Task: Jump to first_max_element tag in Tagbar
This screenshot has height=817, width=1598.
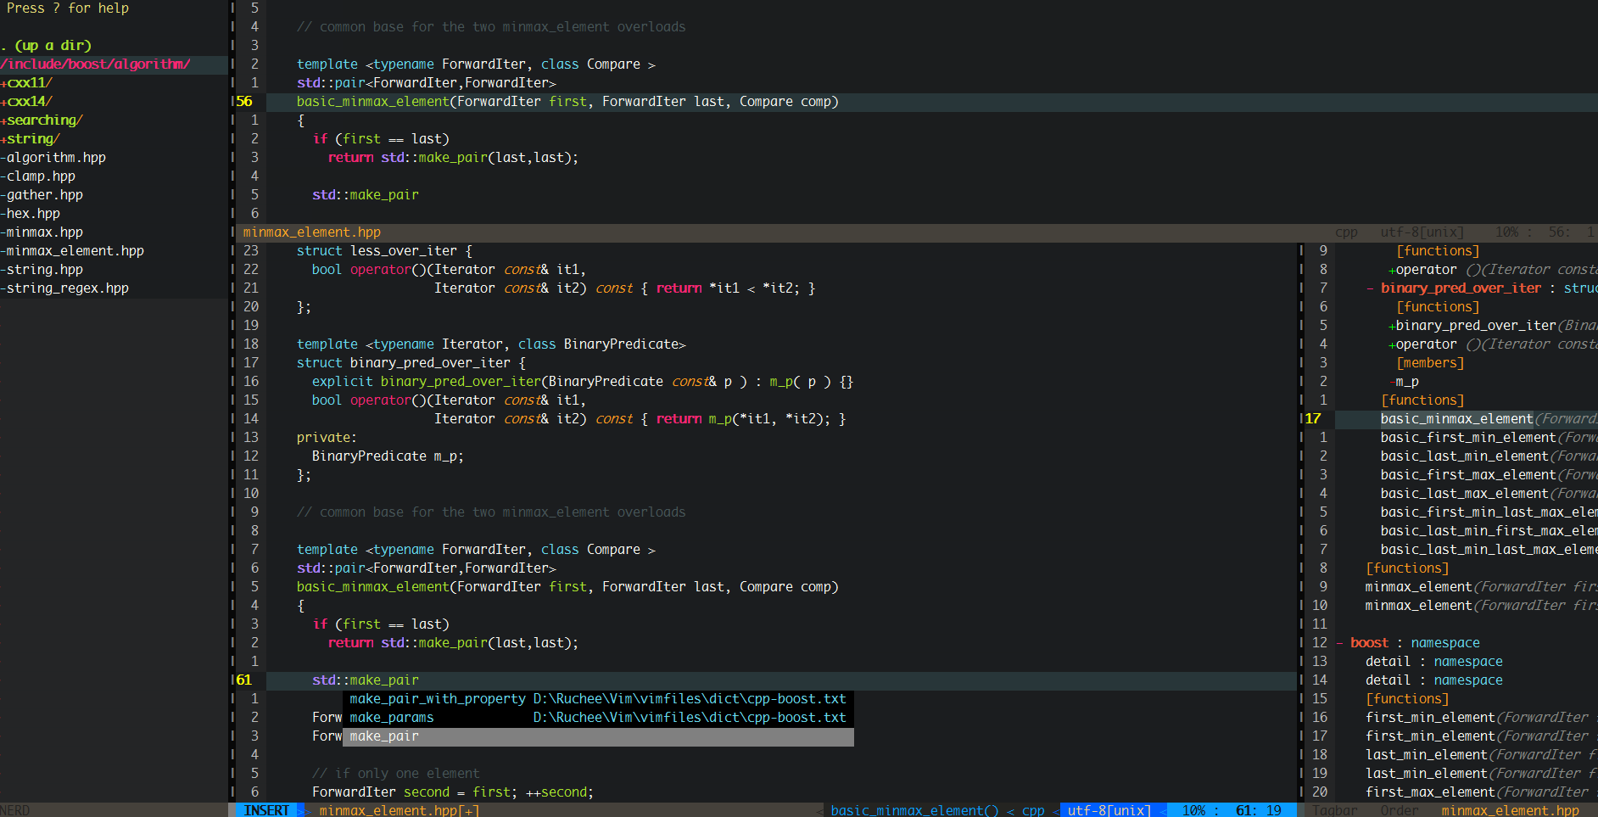Action: (x=1430, y=792)
